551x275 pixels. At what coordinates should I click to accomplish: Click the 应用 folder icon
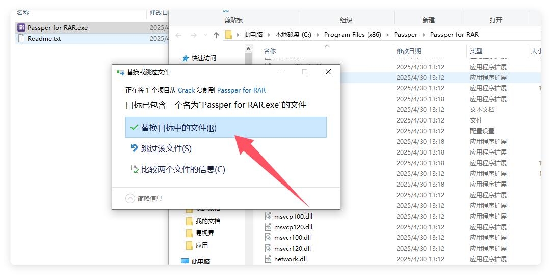pos(189,245)
